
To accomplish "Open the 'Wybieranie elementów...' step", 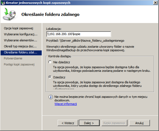I will tap(21, 40).
